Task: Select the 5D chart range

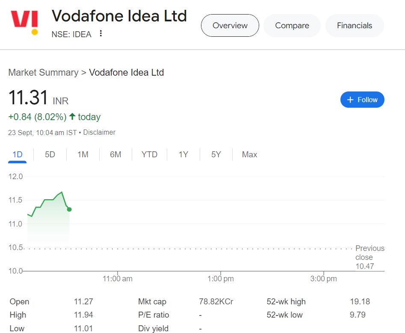Action: (x=50, y=155)
